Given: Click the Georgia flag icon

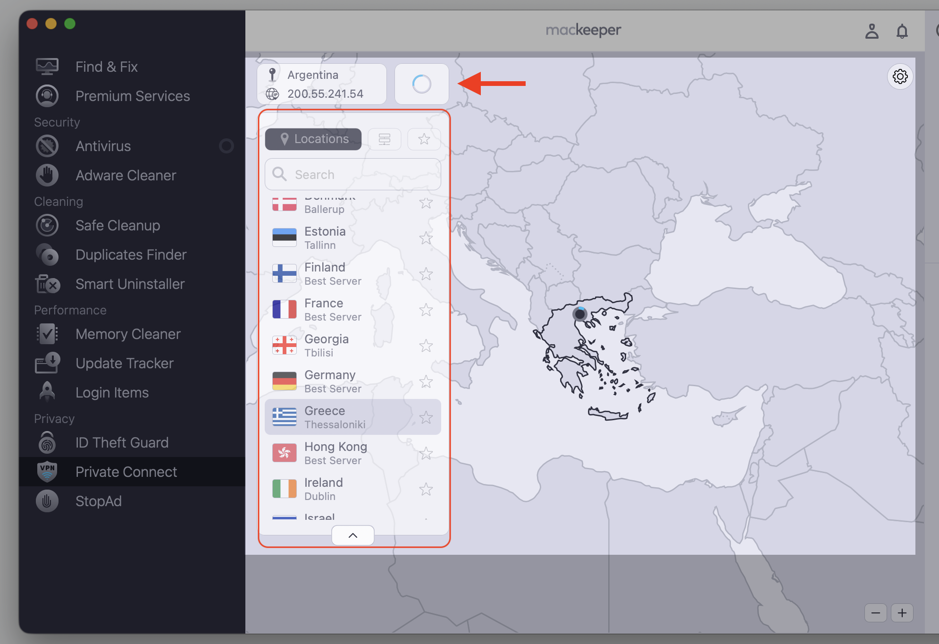Looking at the screenshot, I should pyautogui.click(x=285, y=345).
